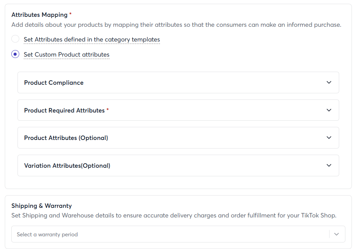This screenshot has height=249, width=356.
Task: Click the chevron icon on Product Compliance
Action: [329, 82]
